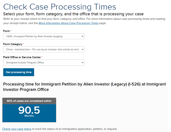Click the Form field label
Screen dimensions: 171x132
tap(7, 31)
